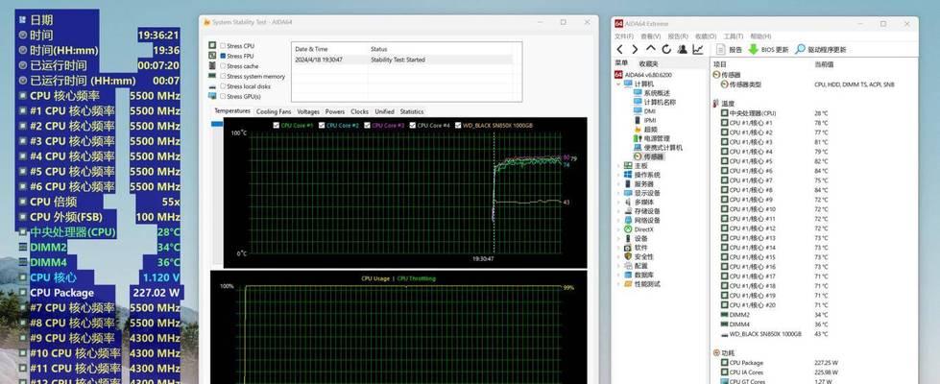
Task: Toggle CPU Core #1 graph legend checkbox
Action: 276,125
